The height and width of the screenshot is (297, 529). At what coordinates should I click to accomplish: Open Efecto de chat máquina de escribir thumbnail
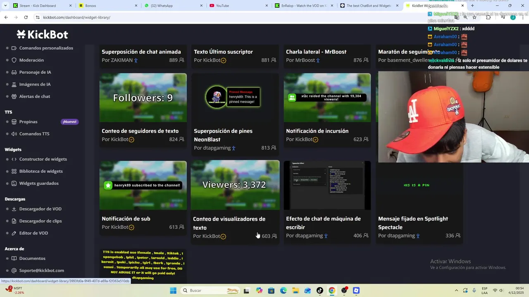click(x=327, y=185)
